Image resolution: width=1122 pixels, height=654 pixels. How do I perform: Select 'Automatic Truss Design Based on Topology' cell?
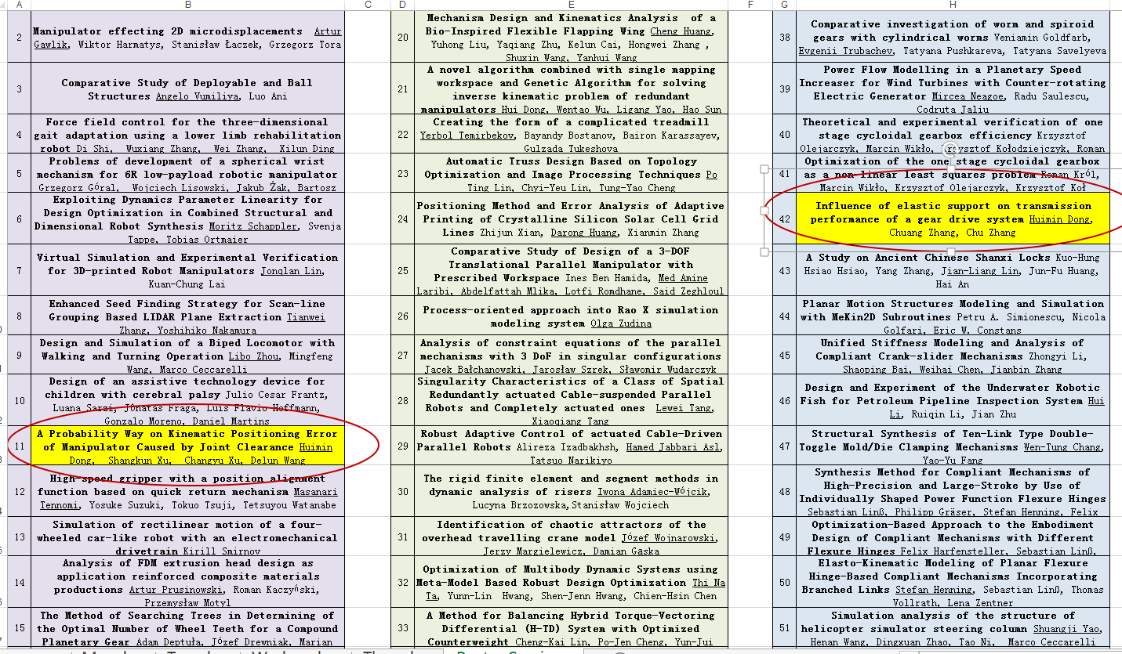(571, 173)
